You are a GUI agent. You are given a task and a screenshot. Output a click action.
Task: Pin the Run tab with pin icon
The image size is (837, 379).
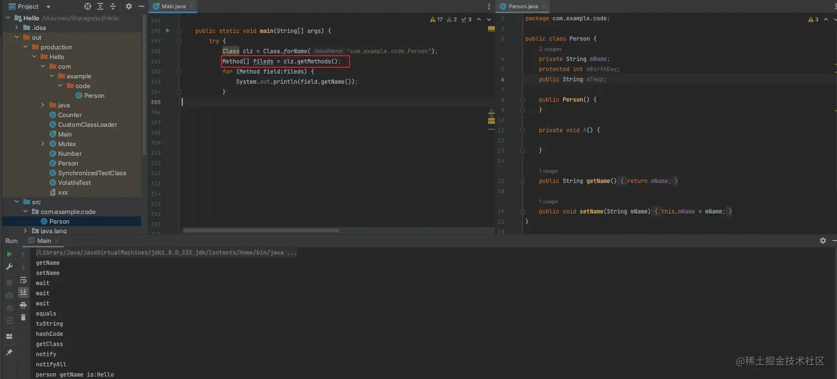[x=9, y=352]
